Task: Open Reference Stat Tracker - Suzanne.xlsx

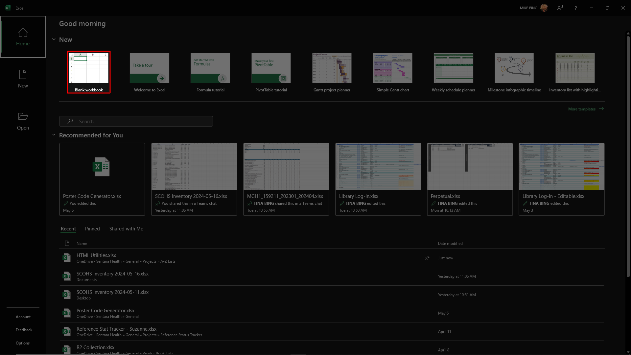Action: [x=332, y=332]
